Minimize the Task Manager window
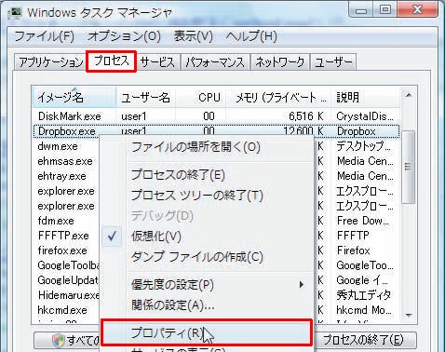The width and height of the screenshot is (445, 352). tap(361, 10)
